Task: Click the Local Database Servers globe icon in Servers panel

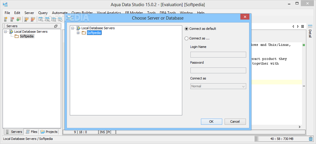Action: [11, 32]
